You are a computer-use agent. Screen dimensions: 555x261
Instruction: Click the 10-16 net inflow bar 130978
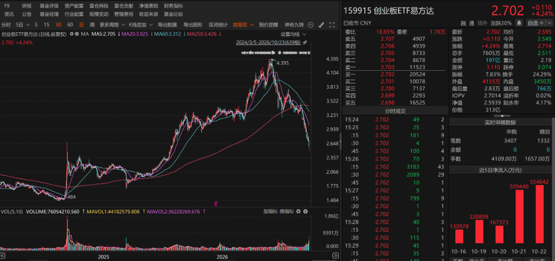pyautogui.click(x=459, y=236)
